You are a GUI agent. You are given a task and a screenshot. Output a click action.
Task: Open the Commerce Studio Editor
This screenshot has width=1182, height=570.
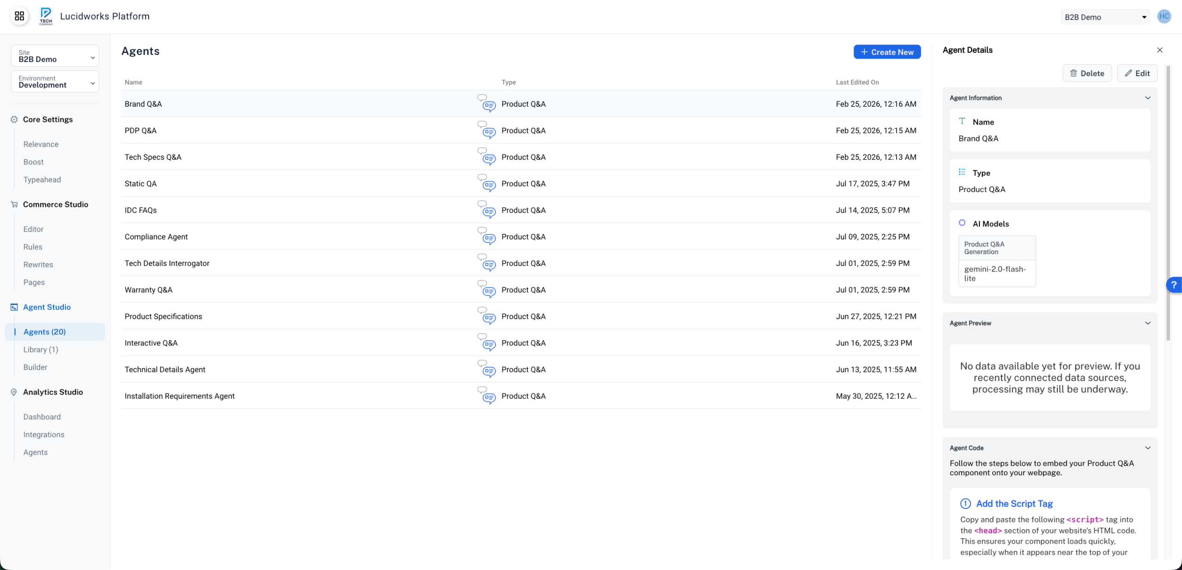click(33, 229)
